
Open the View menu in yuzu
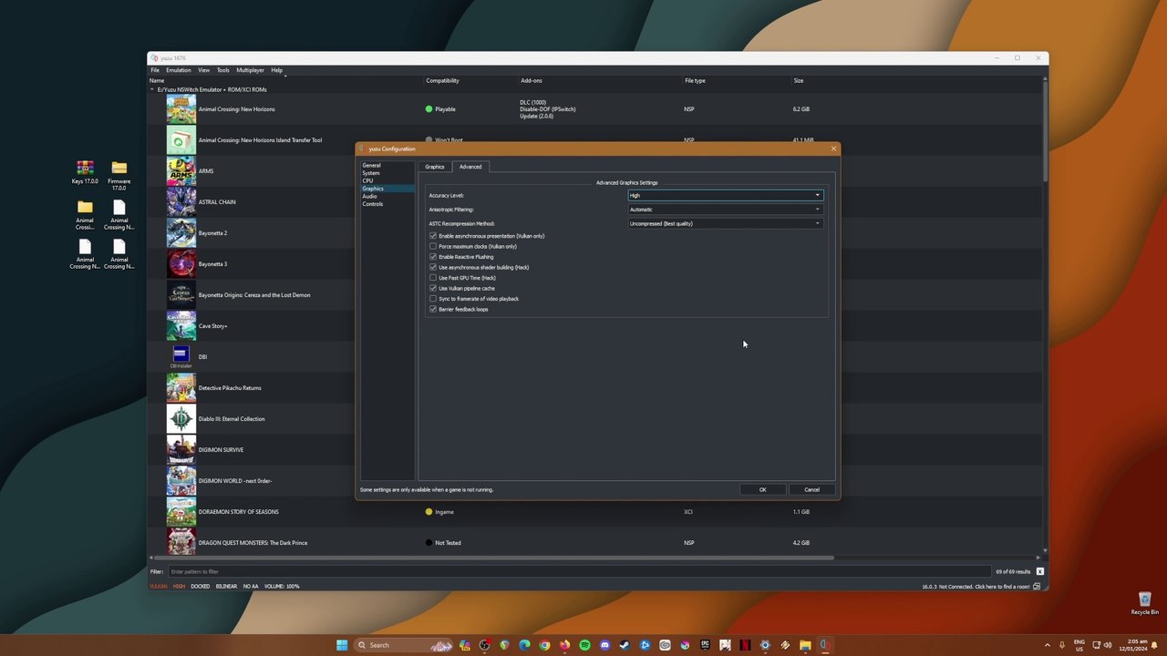click(x=203, y=70)
